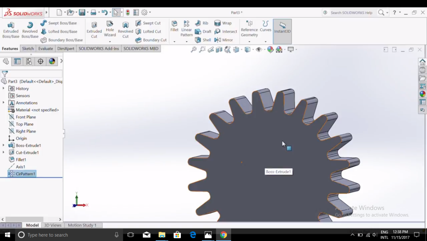
Task: Open the Reference Geometry dropdown arrow
Action: coord(249,42)
